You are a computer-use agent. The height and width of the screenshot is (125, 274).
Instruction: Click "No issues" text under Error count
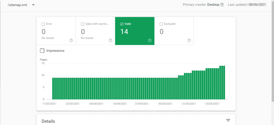tap(48, 38)
